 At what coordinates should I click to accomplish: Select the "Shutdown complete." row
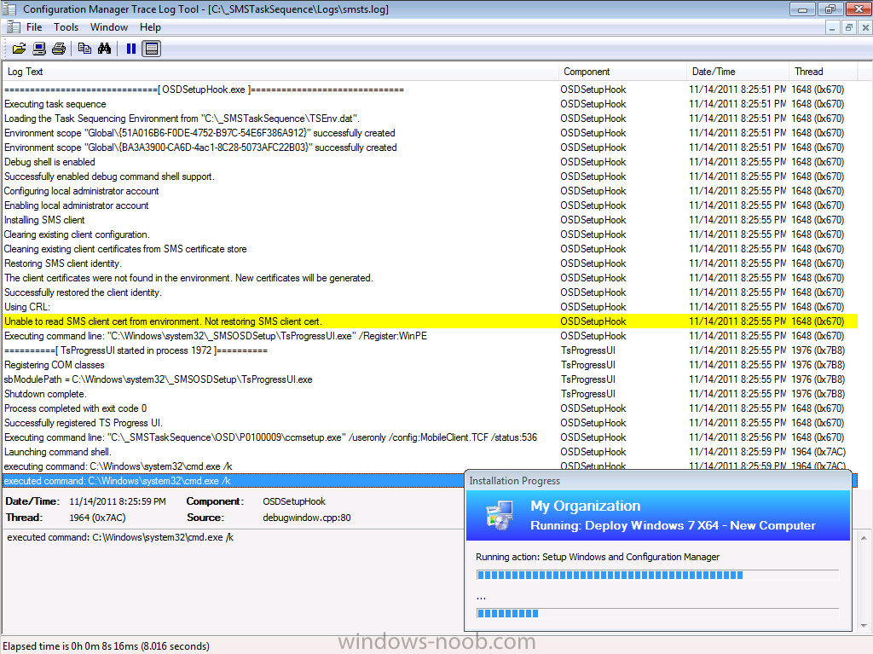(x=431, y=394)
